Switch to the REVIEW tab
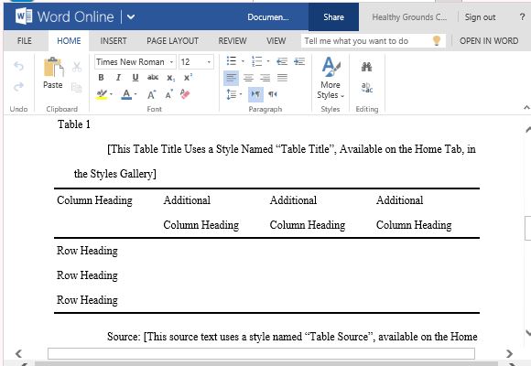Viewport: 531px width, 366px height. (233, 41)
